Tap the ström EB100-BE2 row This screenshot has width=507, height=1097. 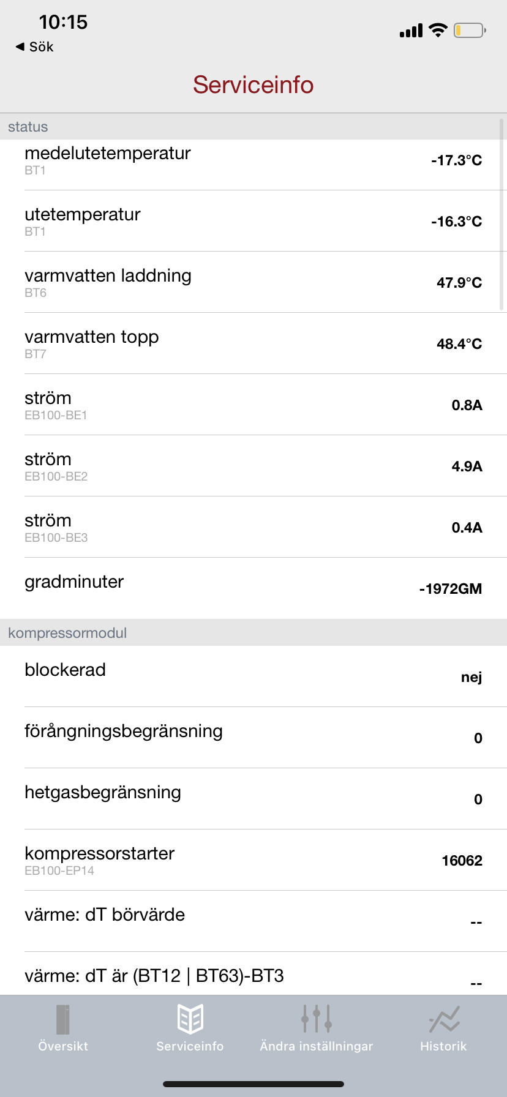[254, 466]
